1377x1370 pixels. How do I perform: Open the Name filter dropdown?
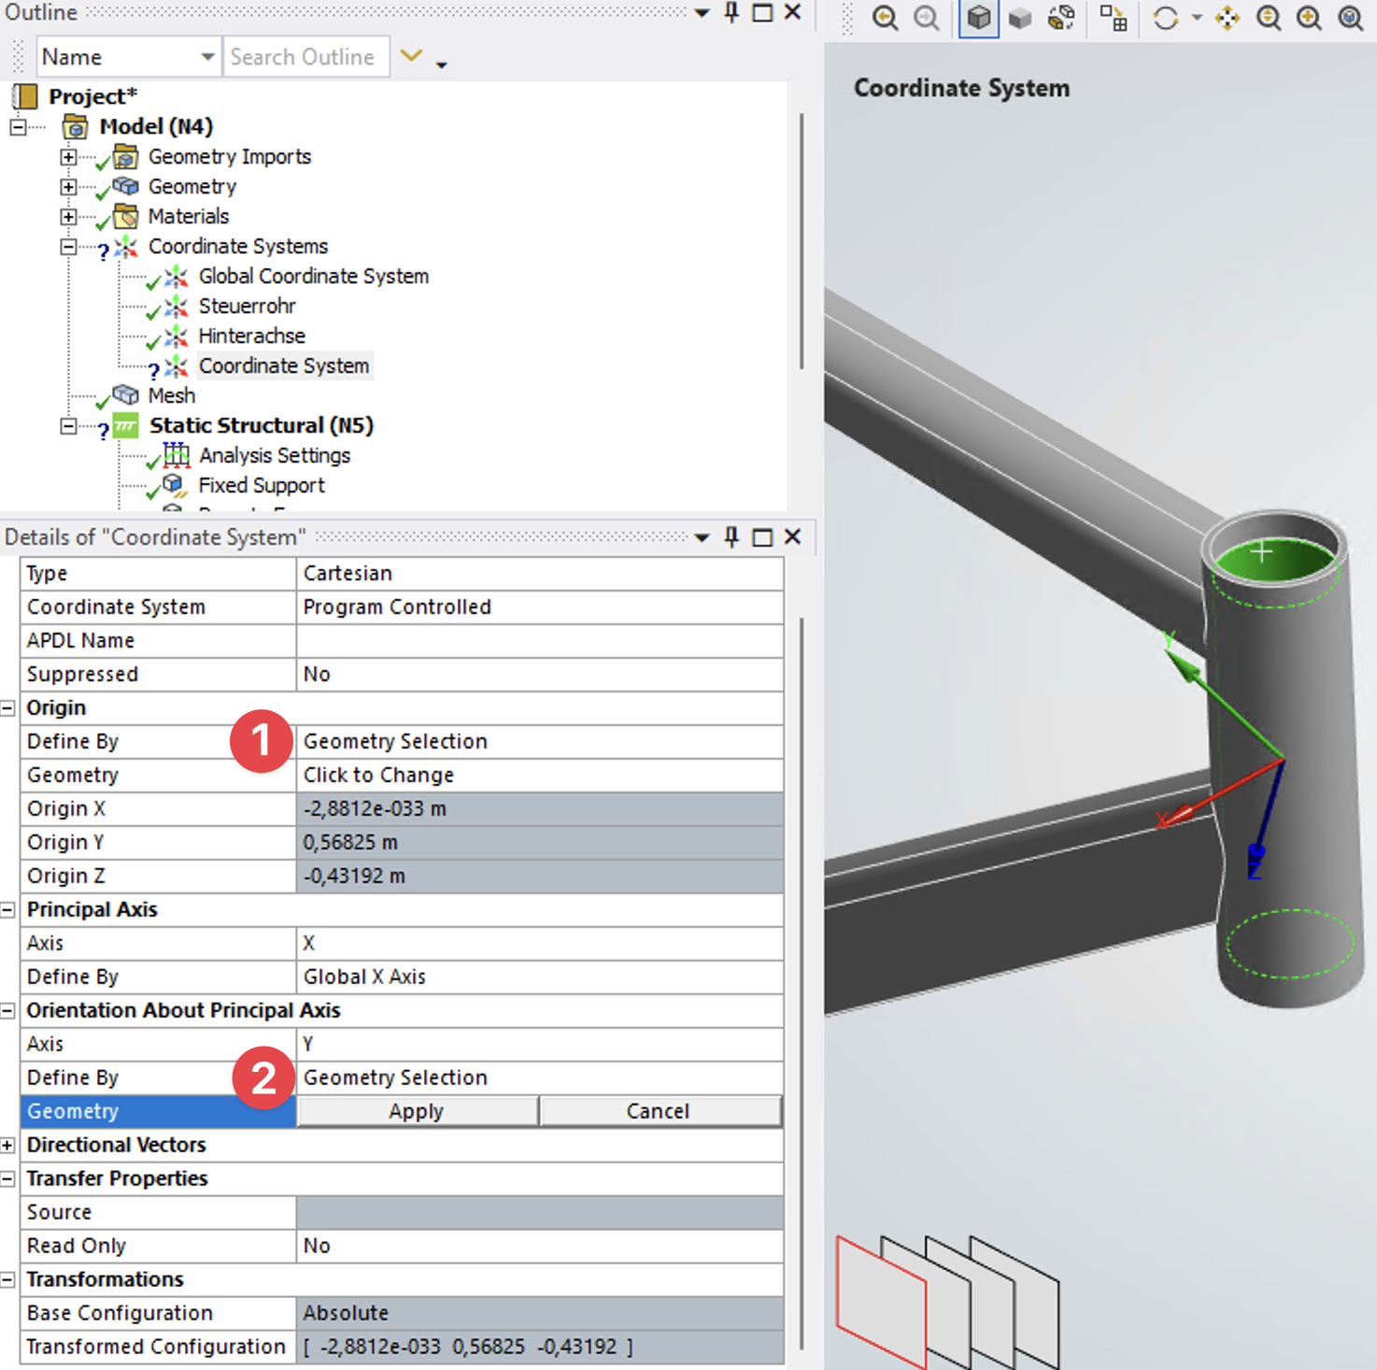pyautogui.click(x=207, y=57)
